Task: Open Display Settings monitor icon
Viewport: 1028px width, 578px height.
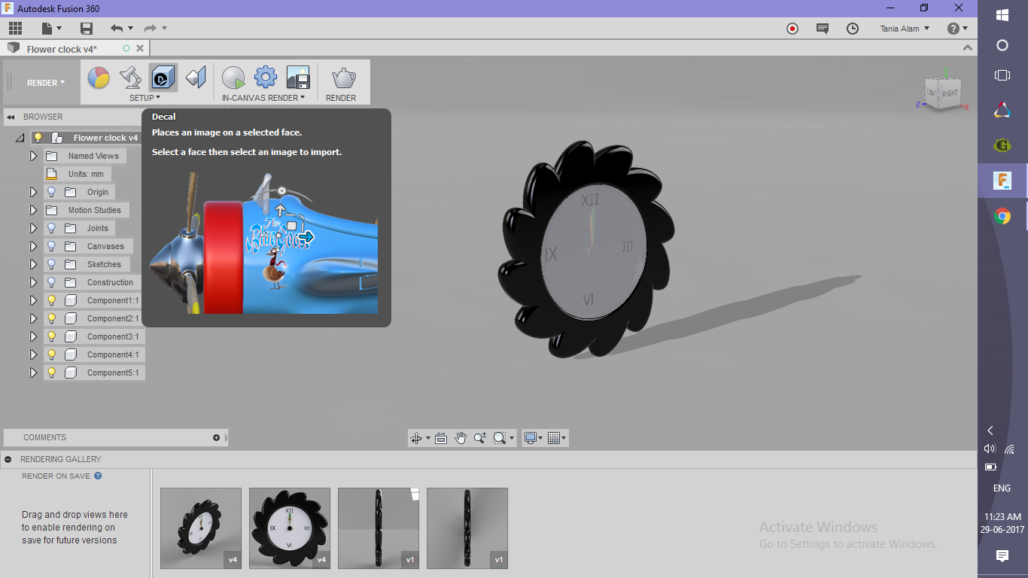Action: [534, 438]
